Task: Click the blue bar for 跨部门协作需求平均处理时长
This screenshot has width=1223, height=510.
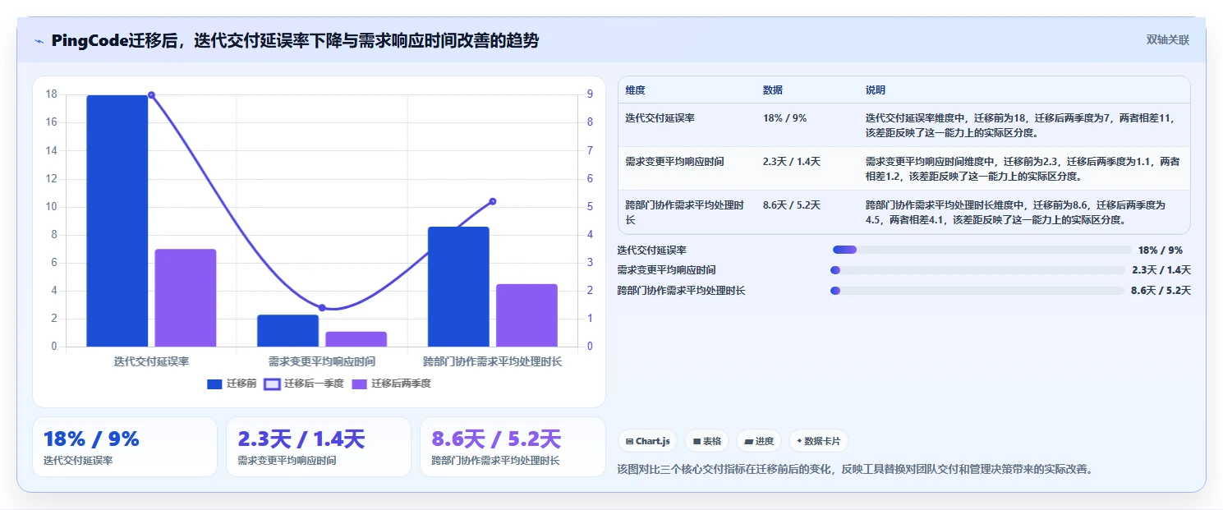Action: [x=458, y=287]
